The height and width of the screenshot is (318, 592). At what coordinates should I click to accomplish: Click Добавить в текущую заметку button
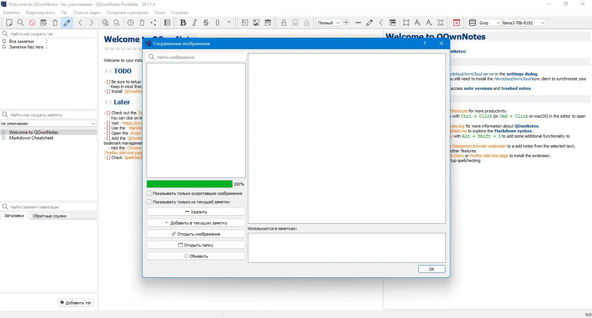tap(196, 223)
